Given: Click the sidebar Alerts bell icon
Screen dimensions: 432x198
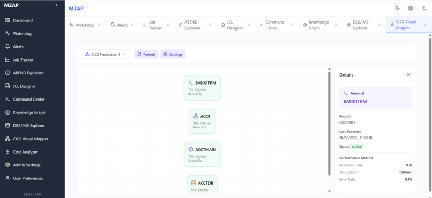Looking at the screenshot, I should coord(8,47).
